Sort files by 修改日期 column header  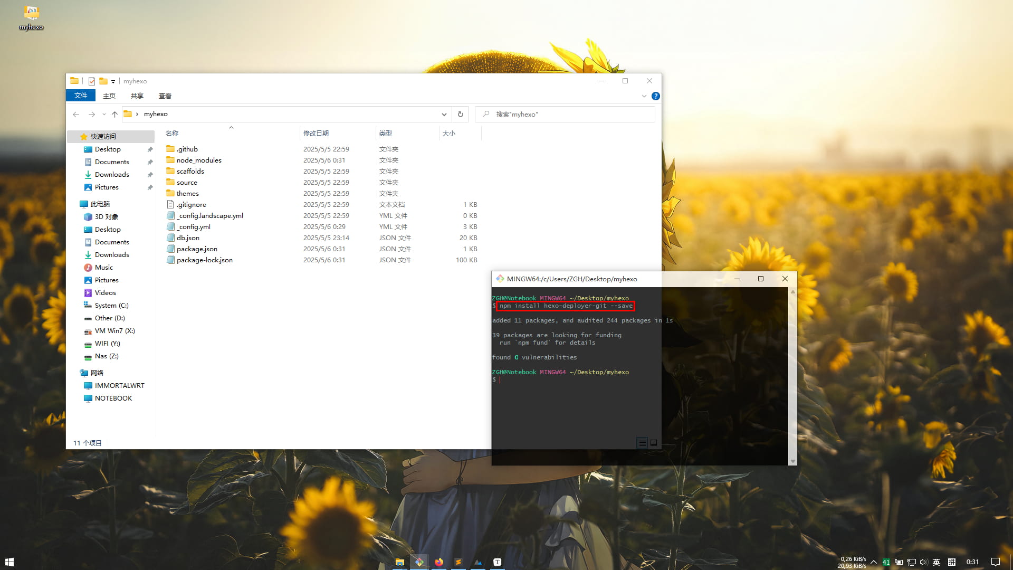click(316, 133)
